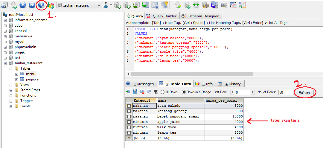This screenshot has height=148, width=323.
Task: Tick the checkbox for ayam balado row
Action: tap(129, 106)
